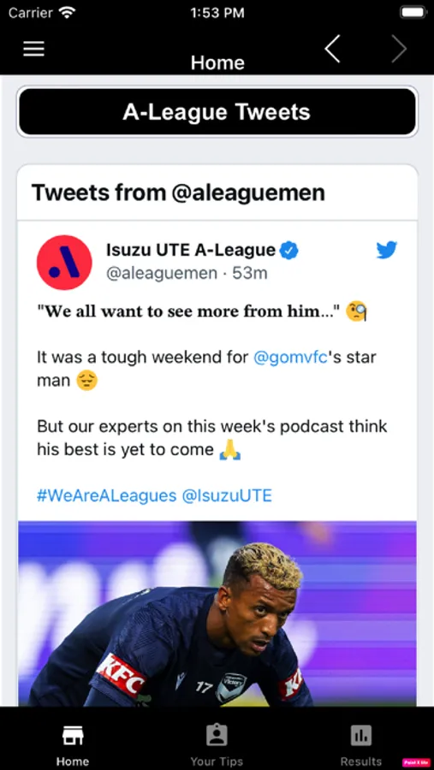This screenshot has width=434, height=770.
Task: Click the Twitter bird icon
Action: (387, 251)
